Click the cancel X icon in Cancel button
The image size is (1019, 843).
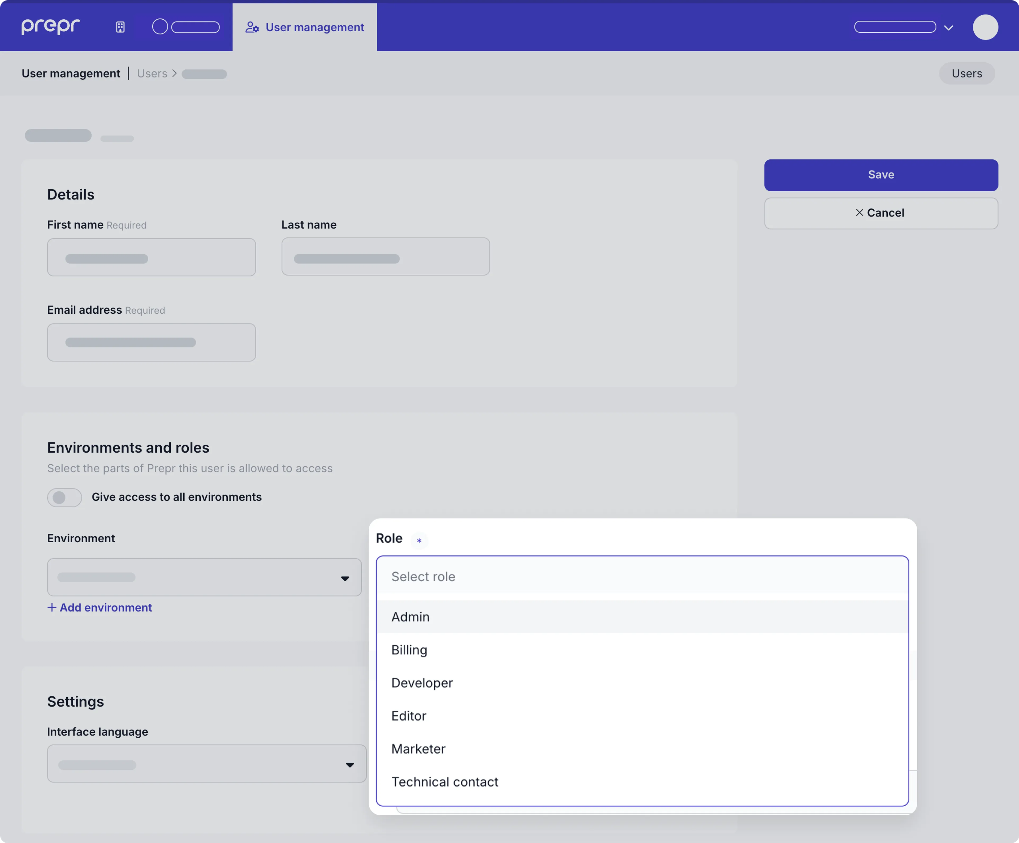(859, 213)
